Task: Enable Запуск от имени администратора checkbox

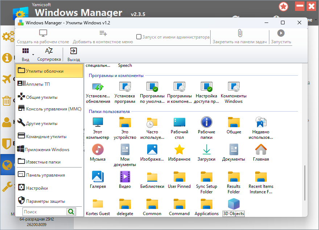Action: [x=139, y=37]
